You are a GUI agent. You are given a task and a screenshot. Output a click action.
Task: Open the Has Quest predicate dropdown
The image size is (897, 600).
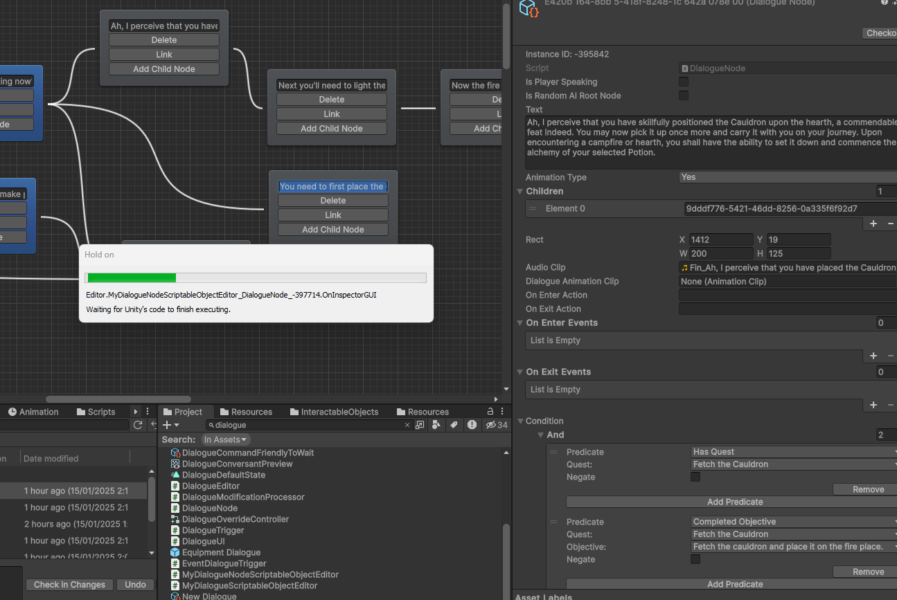[x=794, y=452]
